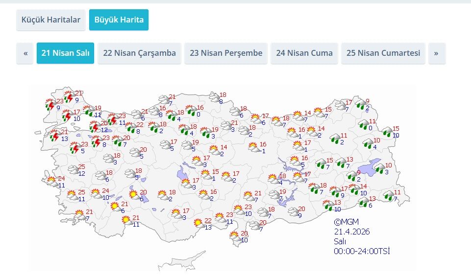Go to previous days with « arrow
This screenshot has width=471, height=280.
point(25,53)
